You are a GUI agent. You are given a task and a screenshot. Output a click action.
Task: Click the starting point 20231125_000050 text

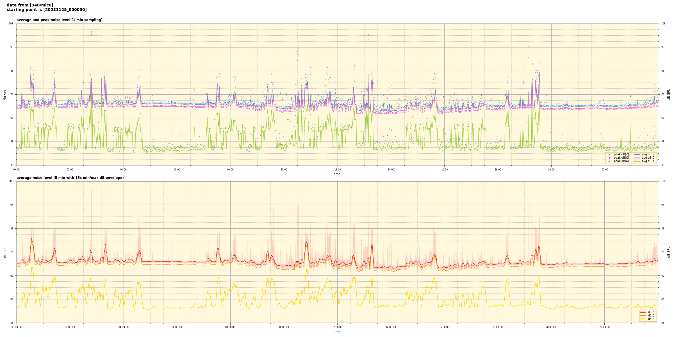[47, 10]
